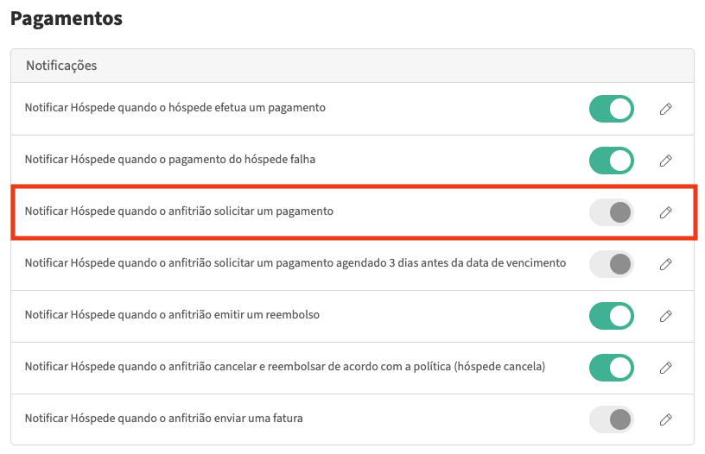Edit the refund issued notification template

665,316
